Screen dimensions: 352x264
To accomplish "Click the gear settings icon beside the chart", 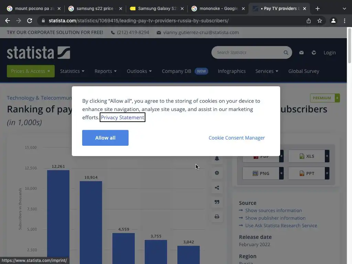I will (217, 173).
